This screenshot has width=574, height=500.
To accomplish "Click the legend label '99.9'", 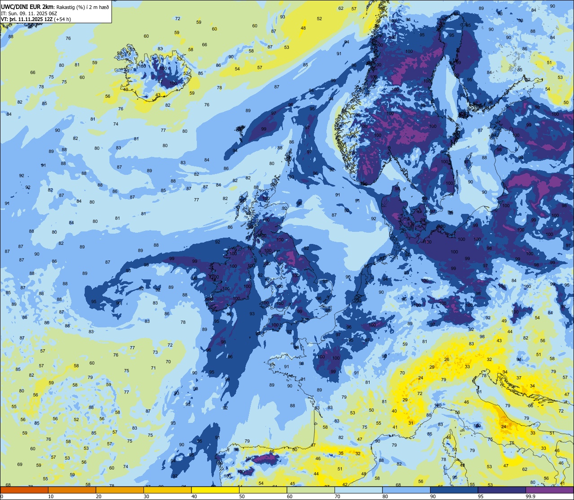I will [531, 496].
